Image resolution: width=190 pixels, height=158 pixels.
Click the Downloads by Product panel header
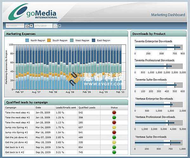click(x=159, y=34)
